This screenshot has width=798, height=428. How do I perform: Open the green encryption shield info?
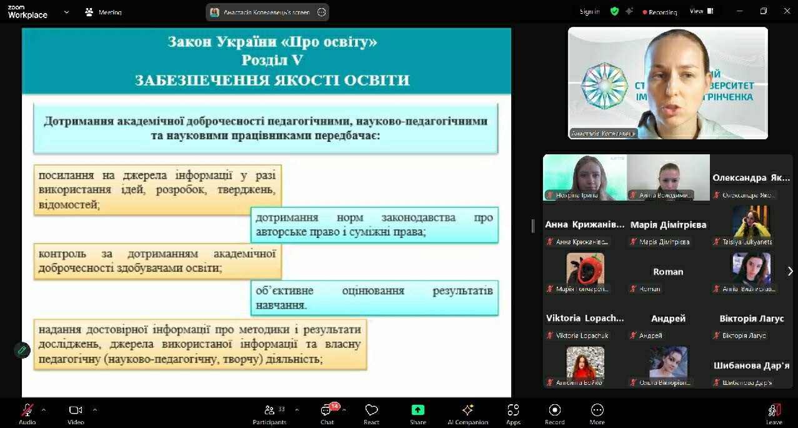point(614,11)
